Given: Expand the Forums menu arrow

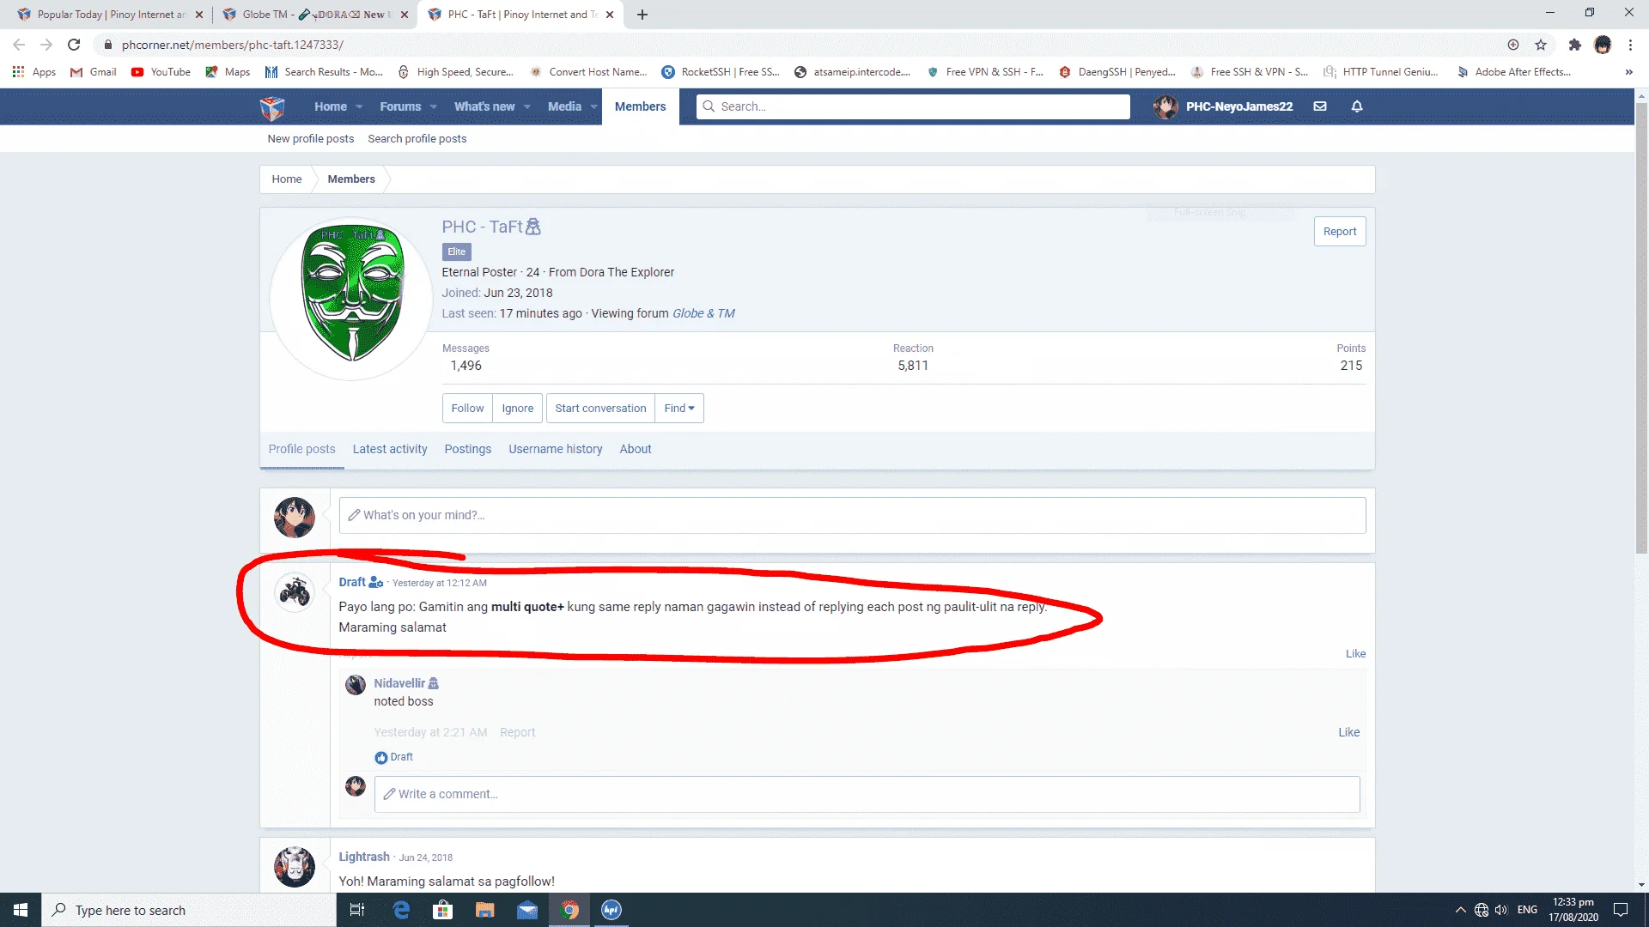Looking at the screenshot, I should 434,107.
